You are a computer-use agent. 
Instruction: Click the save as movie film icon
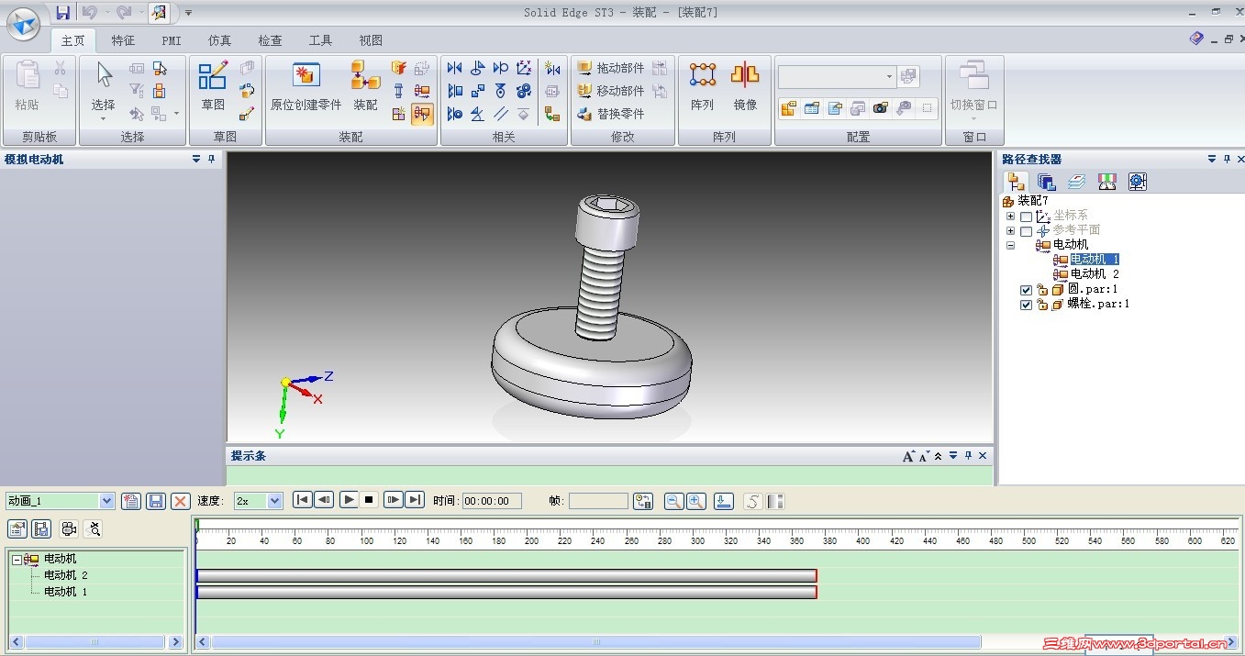tap(41, 528)
